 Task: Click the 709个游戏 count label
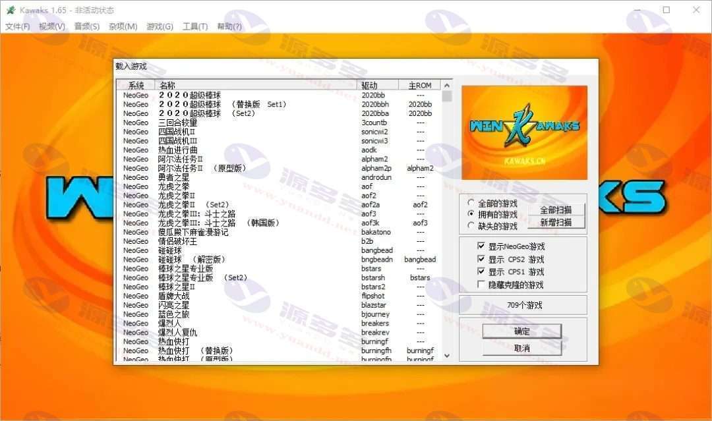525,305
